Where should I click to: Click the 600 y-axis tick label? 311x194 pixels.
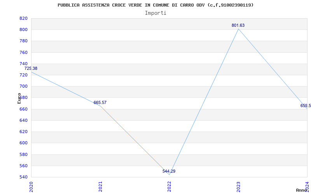23,143
